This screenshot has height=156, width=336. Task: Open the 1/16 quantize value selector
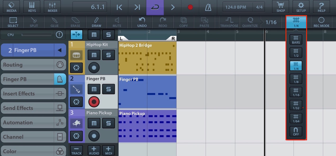(271, 22)
